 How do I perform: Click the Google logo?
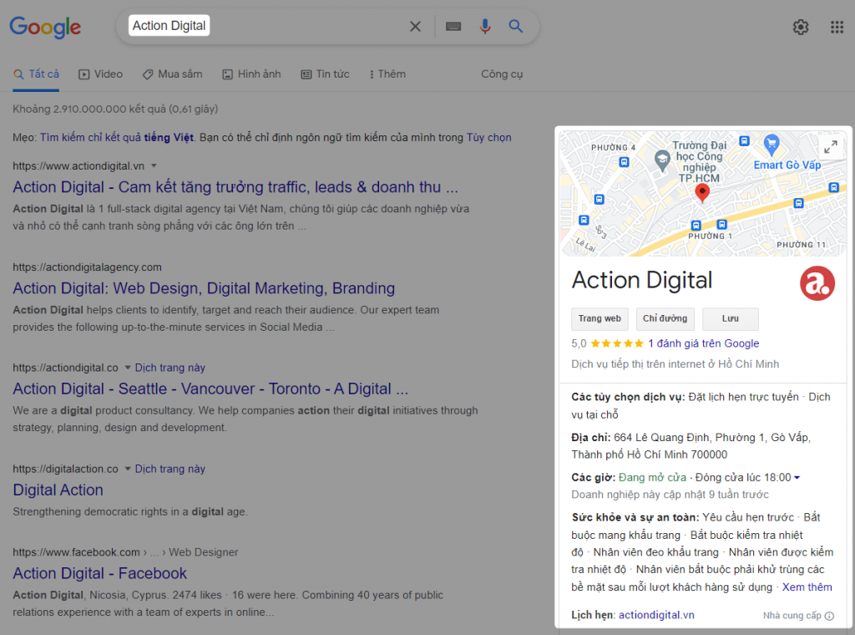[x=45, y=28]
